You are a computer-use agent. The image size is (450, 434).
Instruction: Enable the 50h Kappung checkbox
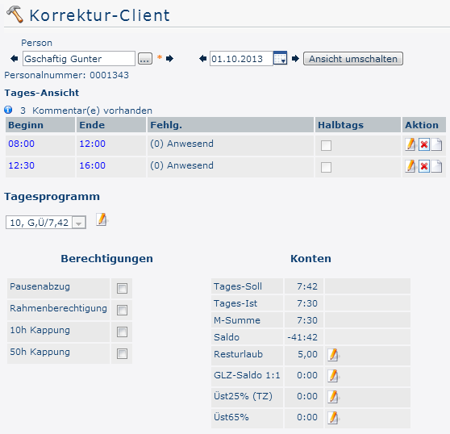[122, 353]
